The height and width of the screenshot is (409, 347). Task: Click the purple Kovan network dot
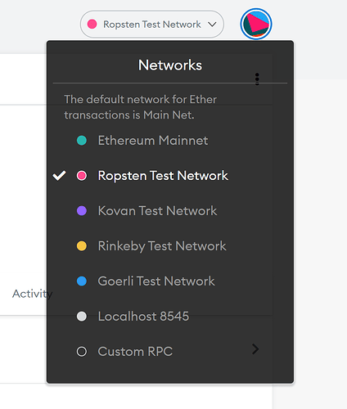82,211
